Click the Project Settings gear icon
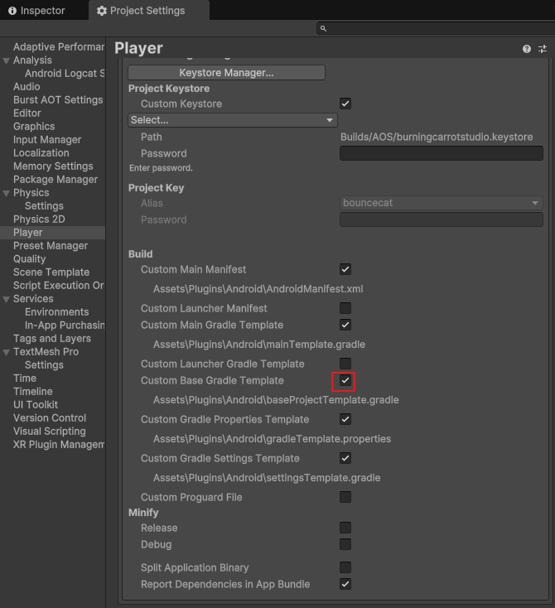 [102, 11]
